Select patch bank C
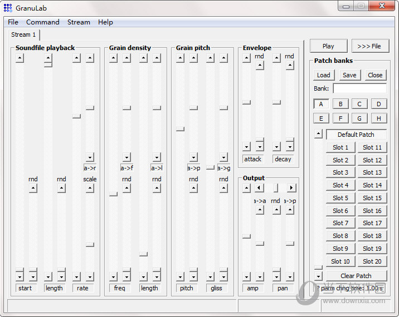Viewport: 399px width, 317px height. tap(359, 104)
